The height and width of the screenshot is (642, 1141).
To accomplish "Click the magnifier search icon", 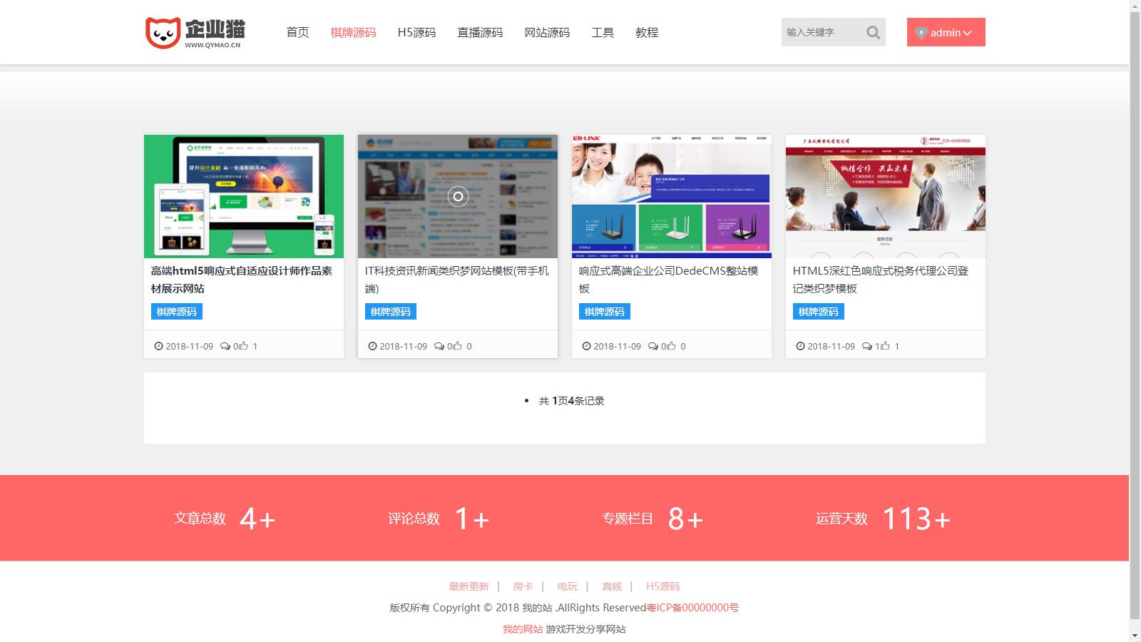I will 873,32.
